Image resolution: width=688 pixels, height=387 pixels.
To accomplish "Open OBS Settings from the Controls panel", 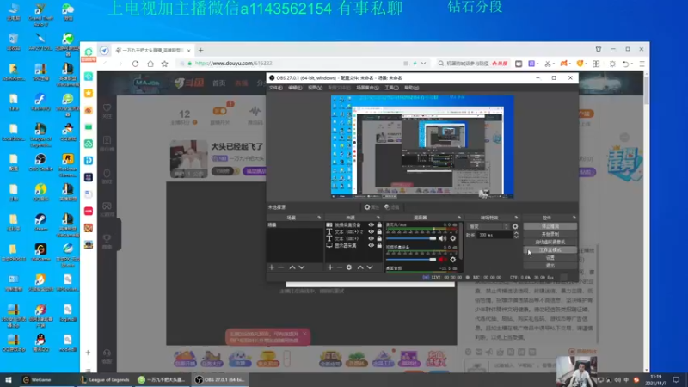I will click(x=550, y=258).
